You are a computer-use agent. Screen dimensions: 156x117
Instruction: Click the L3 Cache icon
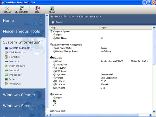[x=55, y=88]
